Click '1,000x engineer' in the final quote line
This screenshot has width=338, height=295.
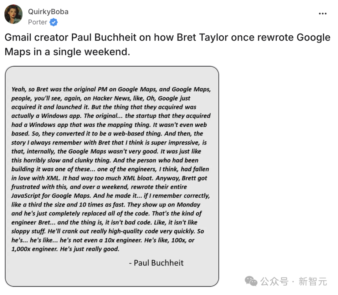35,249
